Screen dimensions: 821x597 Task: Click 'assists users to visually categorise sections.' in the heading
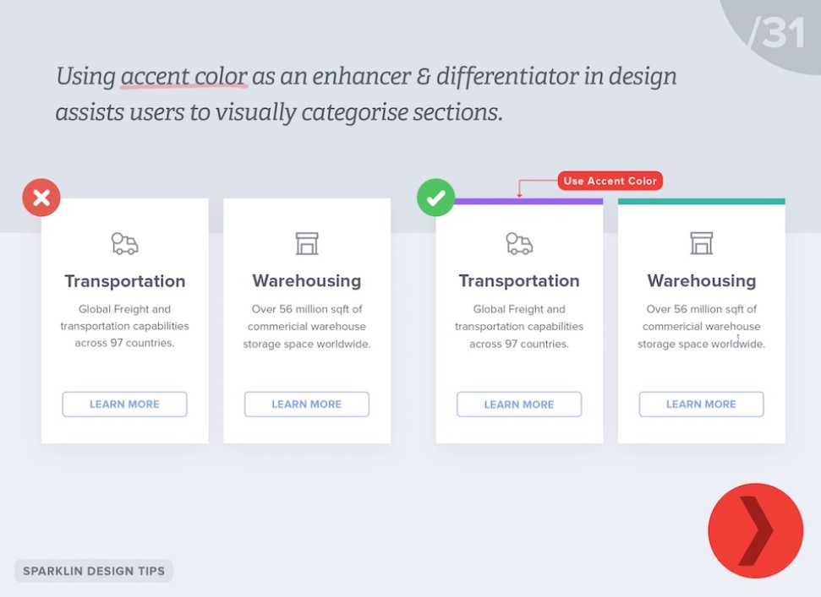pyautogui.click(x=279, y=111)
